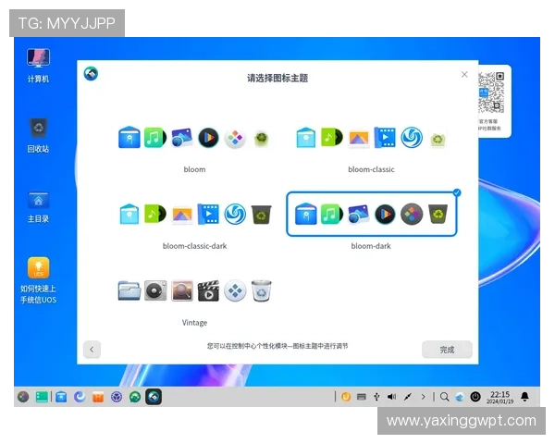Viewport: 555px width, 444px height.
Task: Click the selected bloom-dark theme card
Action: pyautogui.click(x=371, y=214)
